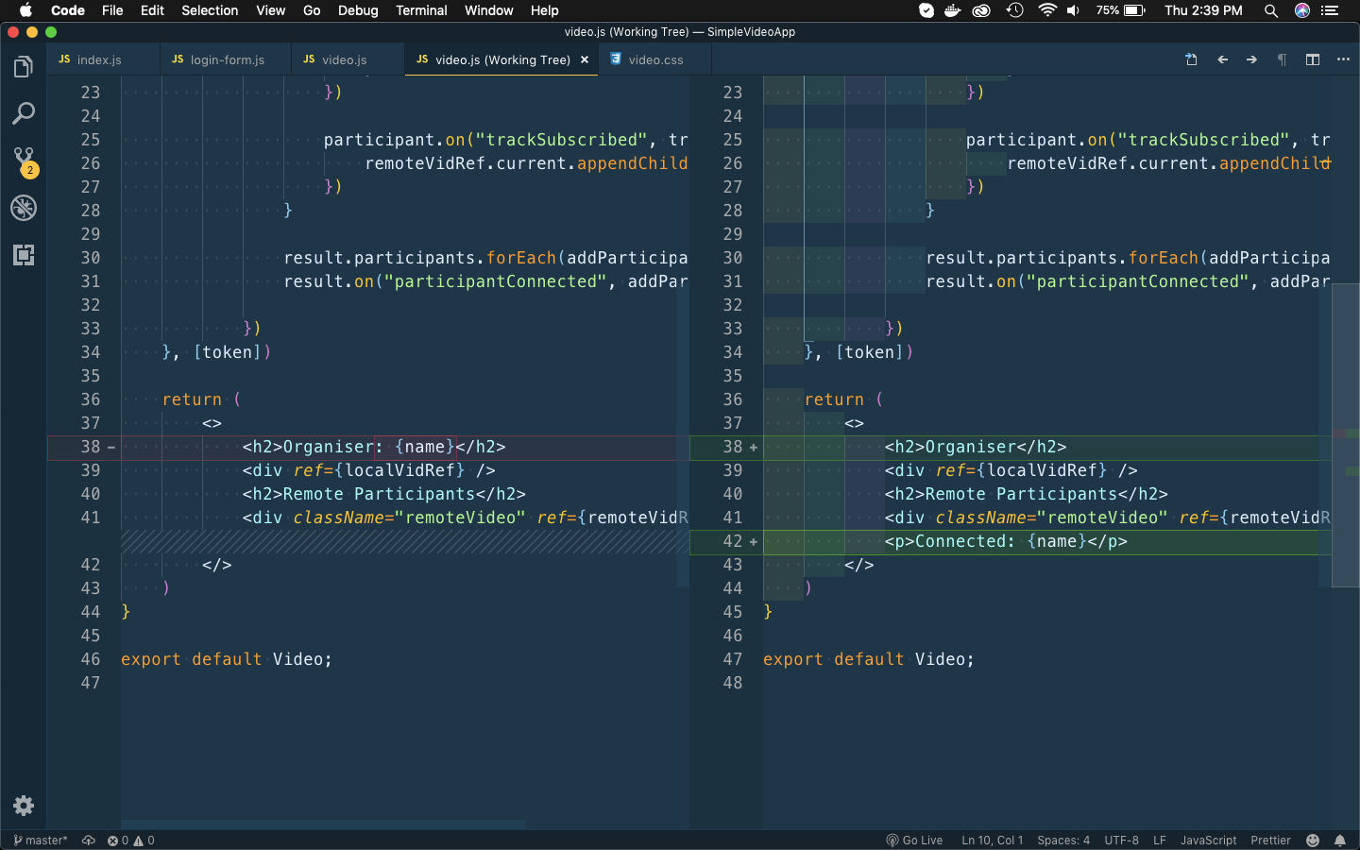Click Go Live in status bar
1360x850 pixels.
pyautogui.click(x=914, y=841)
